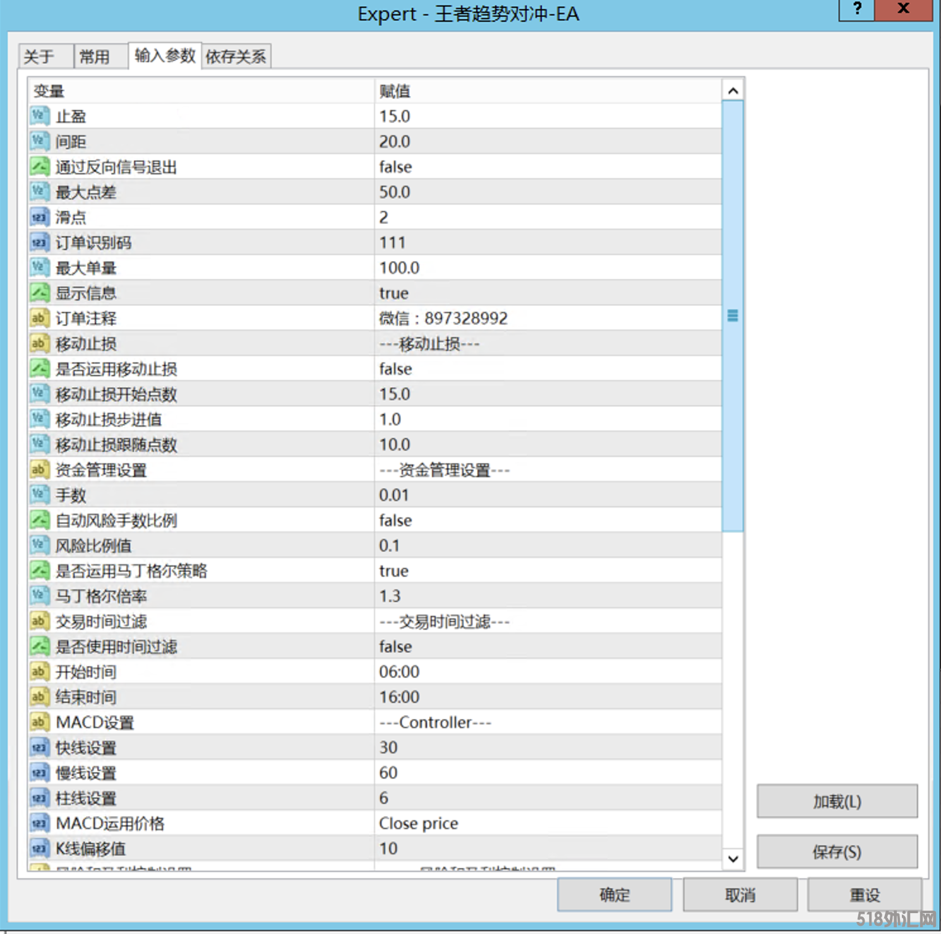Click the 保存(S) button
This screenshot has height=934, width=941.
[x=836, y=851]
